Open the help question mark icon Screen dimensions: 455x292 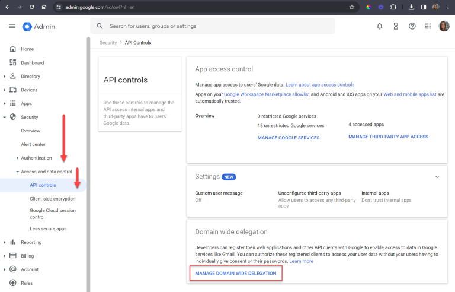click(412, 26)
